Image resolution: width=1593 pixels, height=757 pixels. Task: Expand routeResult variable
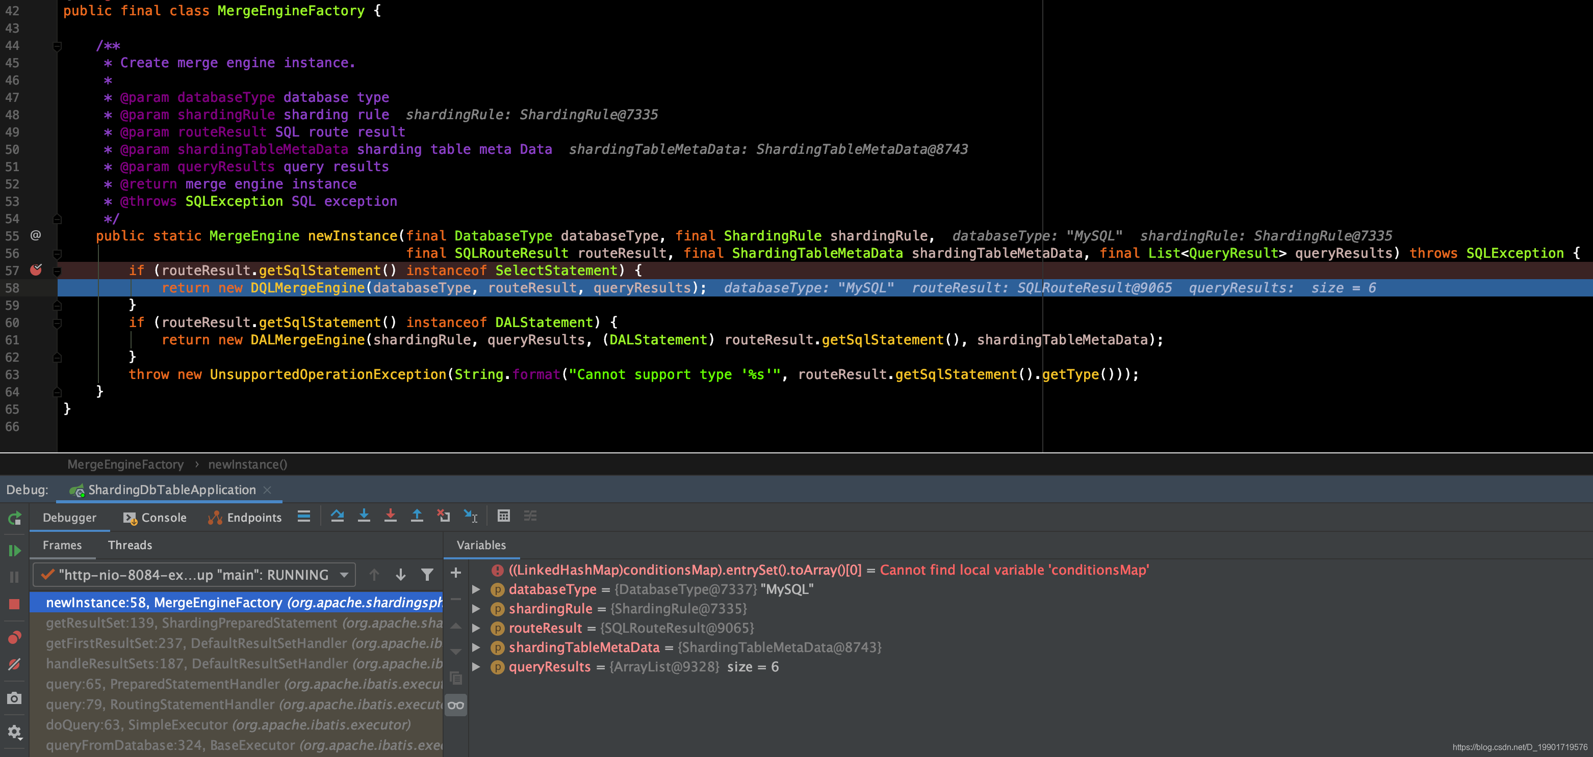point(476,628)
